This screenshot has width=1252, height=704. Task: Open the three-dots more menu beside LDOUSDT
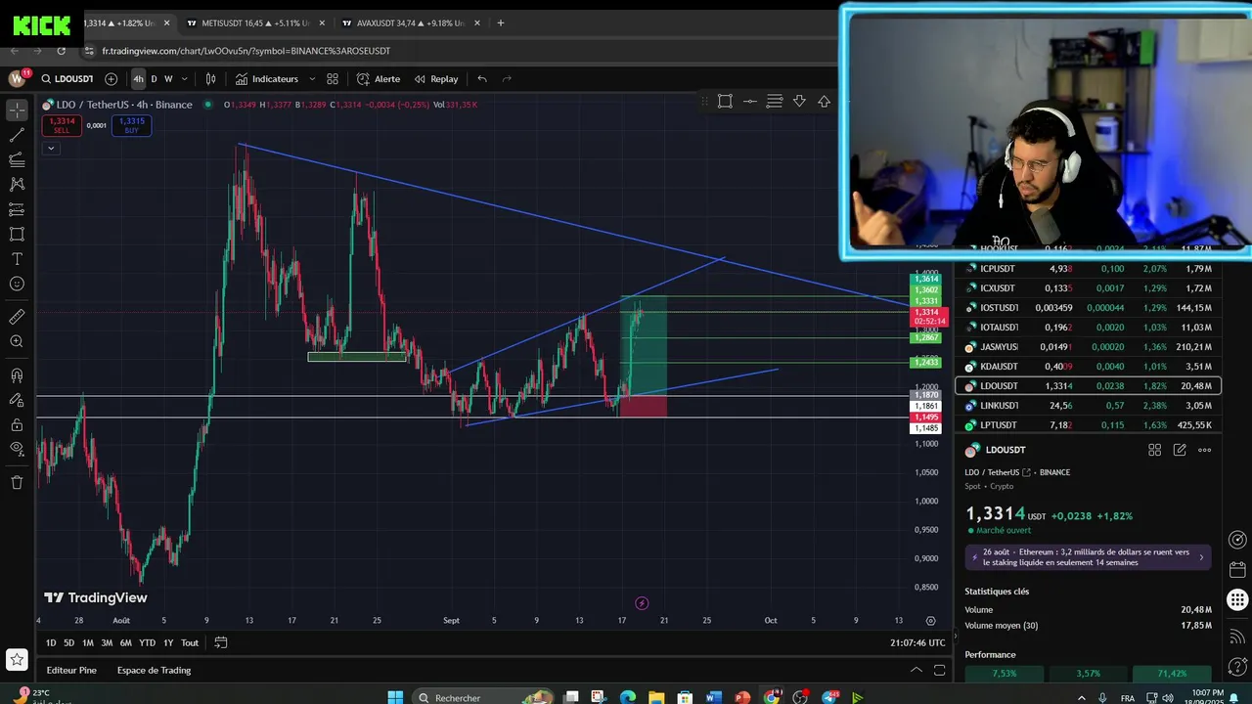1205,450
